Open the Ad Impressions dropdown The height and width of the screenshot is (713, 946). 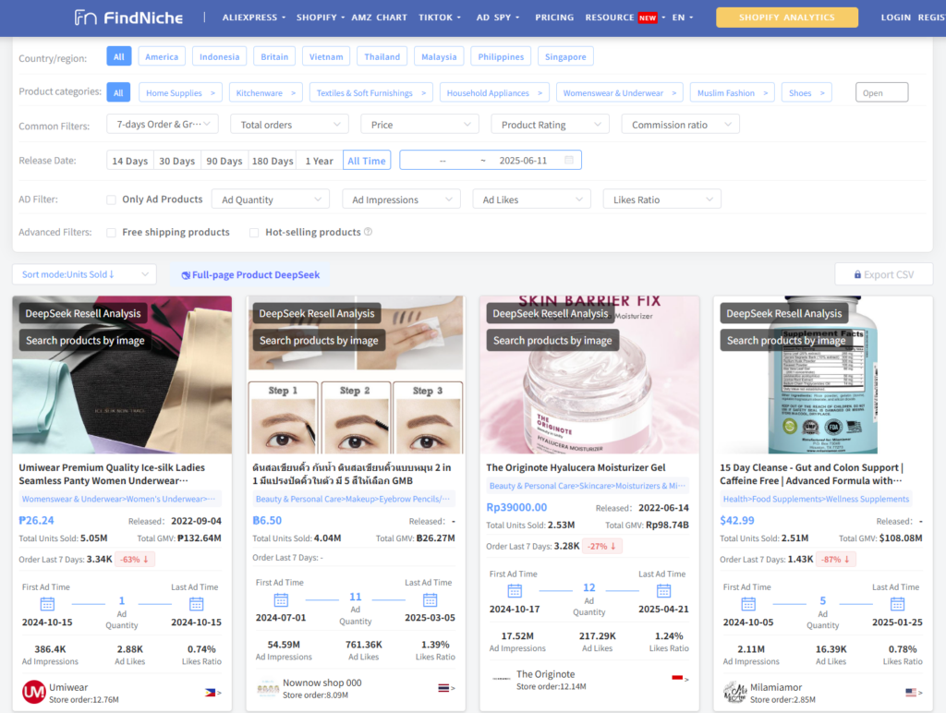pos(401,199)
